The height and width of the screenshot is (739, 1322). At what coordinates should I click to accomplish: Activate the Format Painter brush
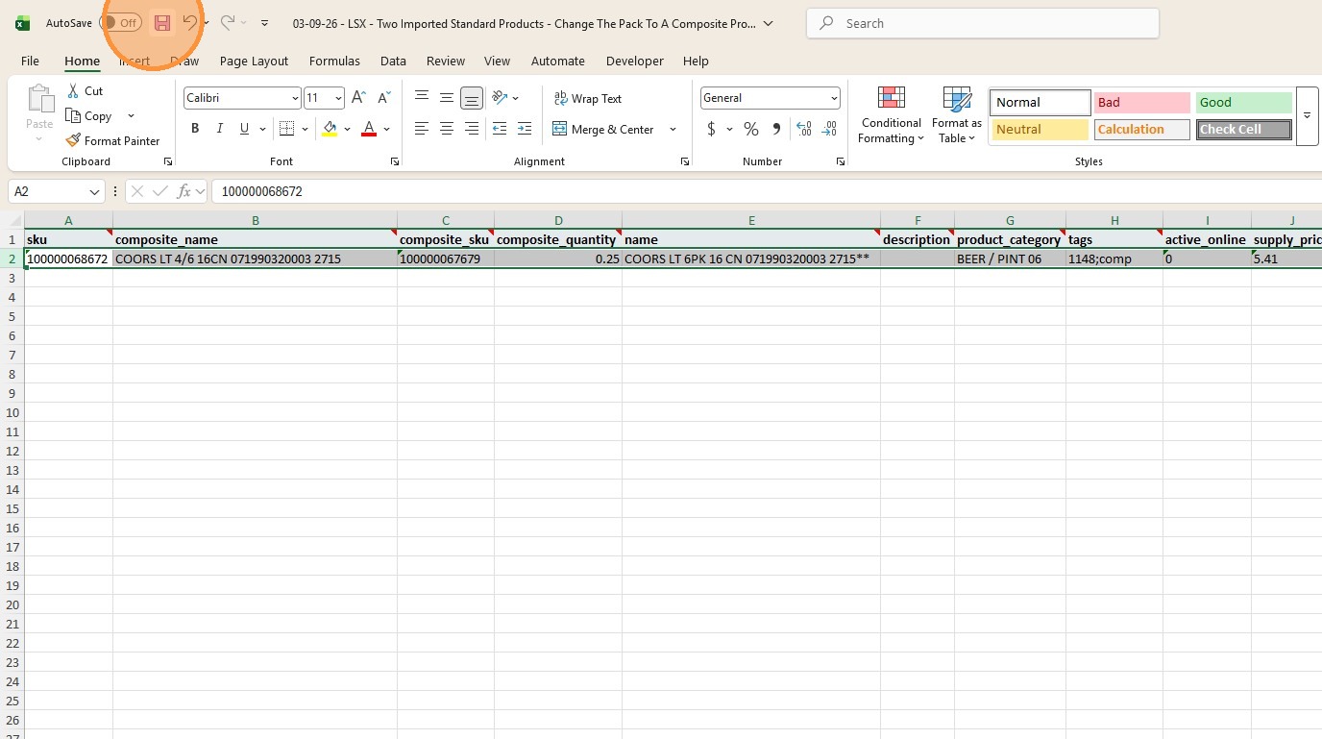(x=112, y=140)
